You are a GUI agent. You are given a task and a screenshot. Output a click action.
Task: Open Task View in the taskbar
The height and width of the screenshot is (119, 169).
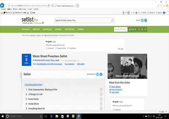[x=46, y=116]
